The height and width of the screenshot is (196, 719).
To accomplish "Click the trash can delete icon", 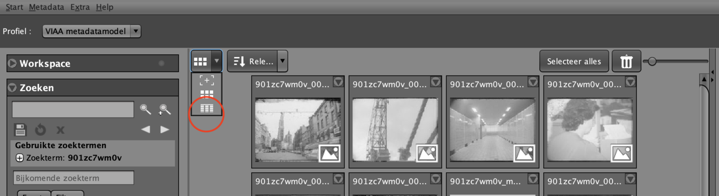I will click(x=627, y=61).
